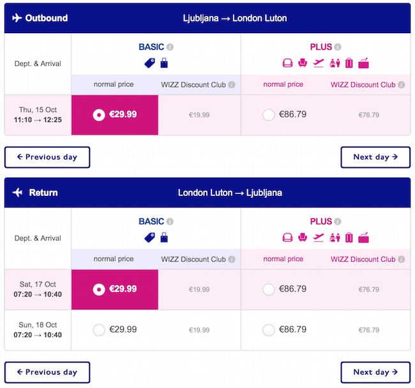Click the two passengers icon under return PLUS
415x388 pixels.
[335, 238]
